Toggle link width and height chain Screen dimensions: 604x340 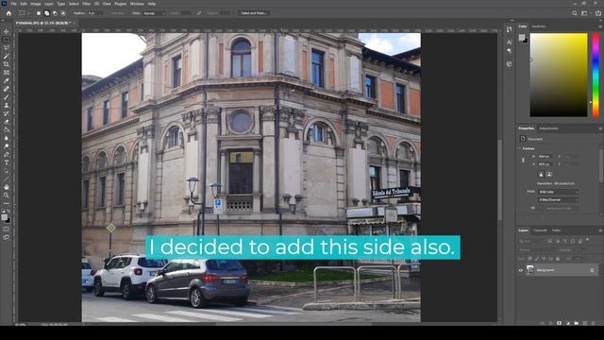pyautogui.click(x=523, y=160)
